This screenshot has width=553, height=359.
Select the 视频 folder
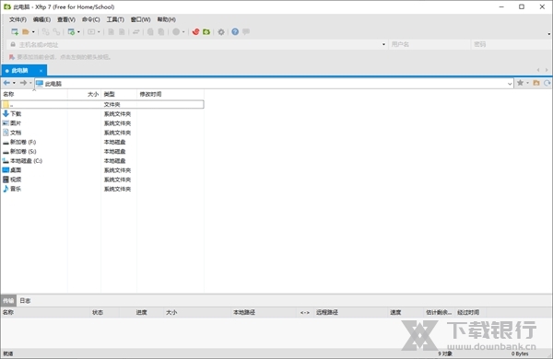pyautogui.click(x=16, y=179)
